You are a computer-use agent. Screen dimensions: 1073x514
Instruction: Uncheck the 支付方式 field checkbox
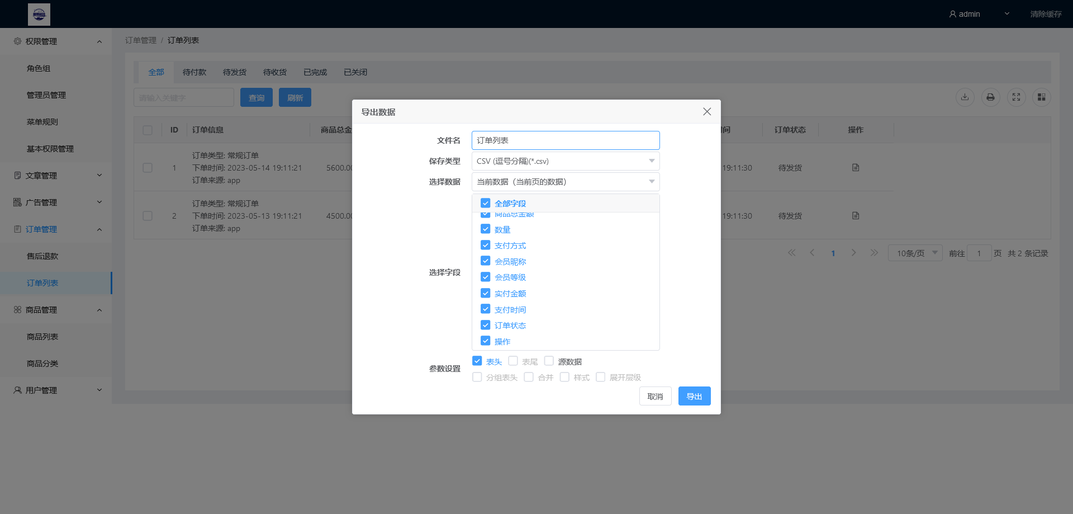tap(485, 245)
